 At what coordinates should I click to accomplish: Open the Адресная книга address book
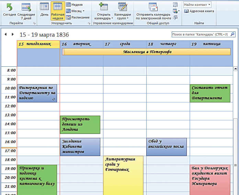click(x=199, y=11)
